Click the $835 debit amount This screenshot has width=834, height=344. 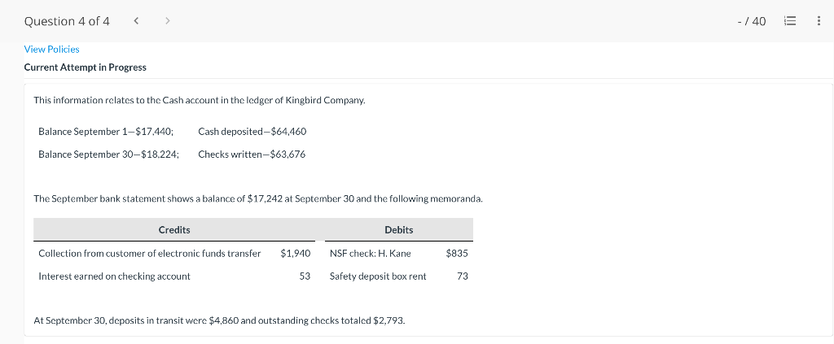tap(457, 254)
